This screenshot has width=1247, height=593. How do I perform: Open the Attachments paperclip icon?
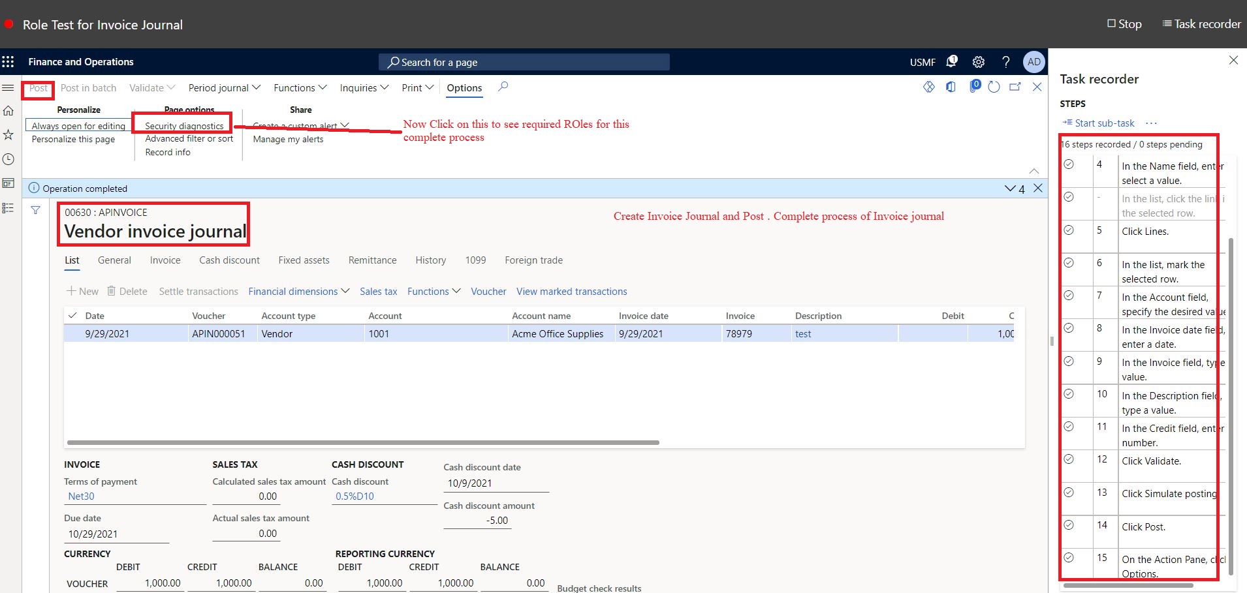[x=975, y=87]
